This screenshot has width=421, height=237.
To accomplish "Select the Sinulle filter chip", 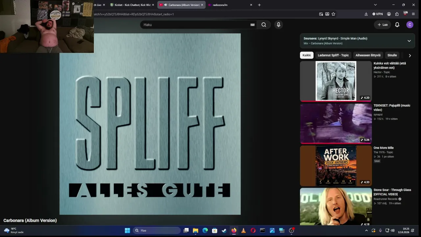I will pyautogui.click(x=392, y=55).
